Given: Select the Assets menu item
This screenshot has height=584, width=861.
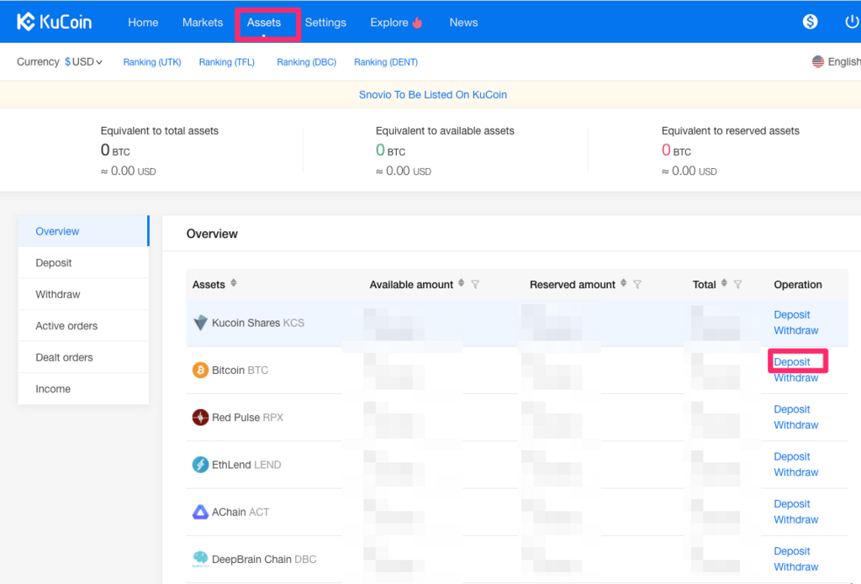Looking at the screenshot, I should pos(264,23).
